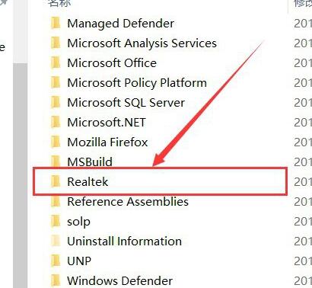Image resolution: width=312 pixels, height=288 pixels.
Task: Click the date modified column header
Action: [303, 3]
